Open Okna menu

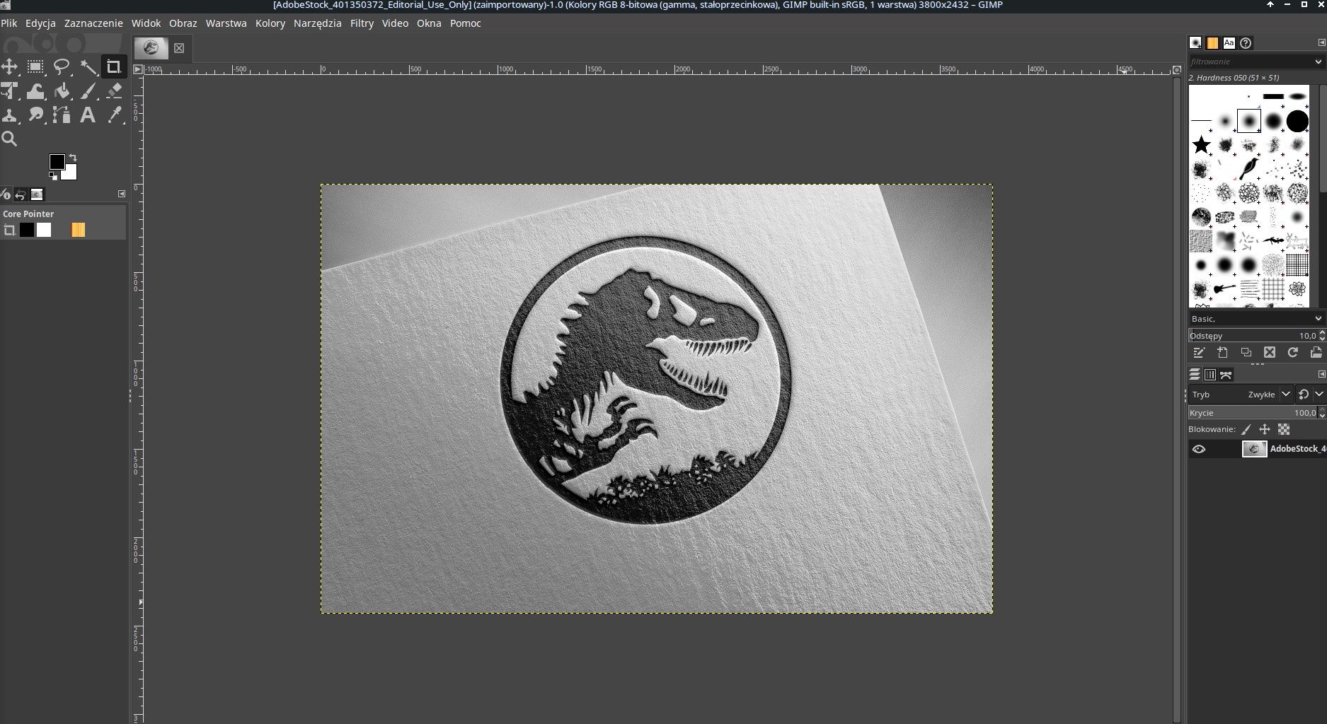pyautogui.click(x=429, y=23)
